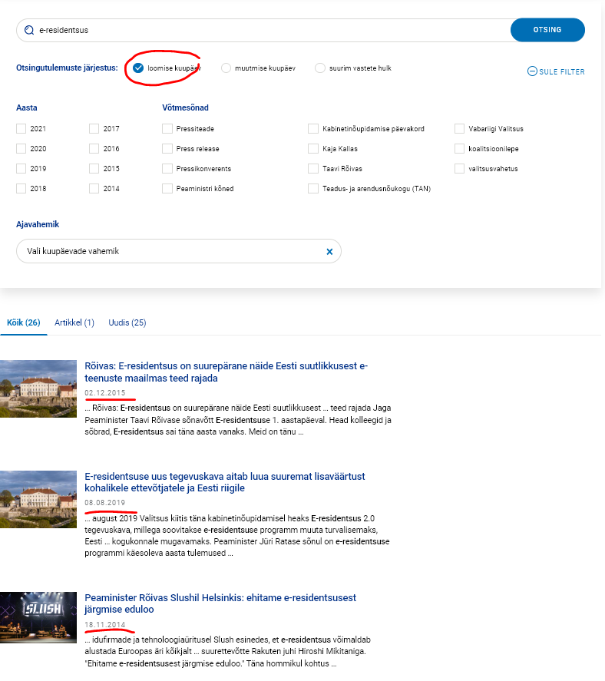Check the Kaja Kallas keyword filter
The height and width of the screenshot is (681, 605).
(x=313, y=148)
